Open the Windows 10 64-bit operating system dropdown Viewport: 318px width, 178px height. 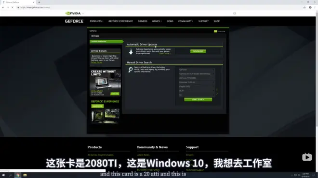coord(197,82)
